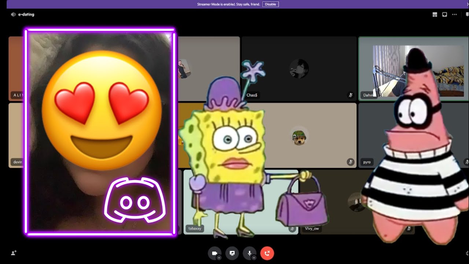Select the e-dating voice channel title
This screenshot has width=469, height=264.
[26, 15]
